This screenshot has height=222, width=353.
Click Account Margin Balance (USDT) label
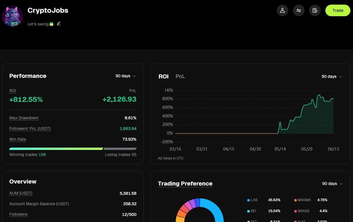(39, 204)
